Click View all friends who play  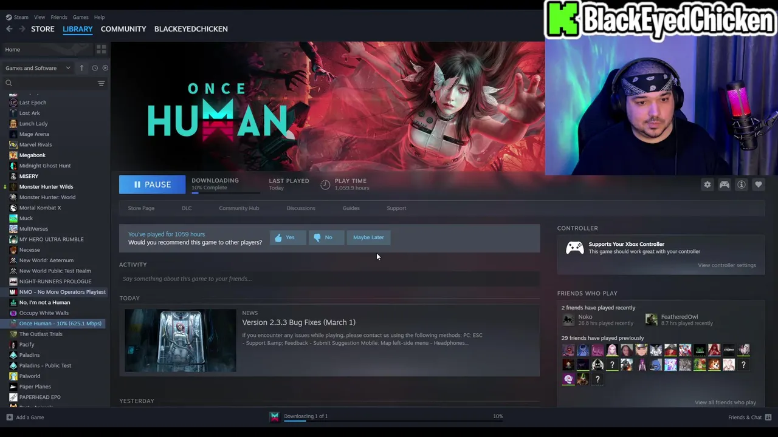click(725, 402)
